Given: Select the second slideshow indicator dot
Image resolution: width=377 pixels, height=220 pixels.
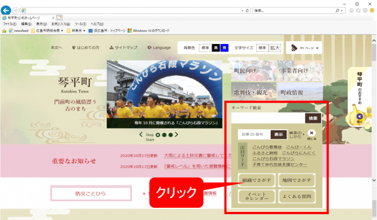Looking at the screenshot, I should coord(164,135).
